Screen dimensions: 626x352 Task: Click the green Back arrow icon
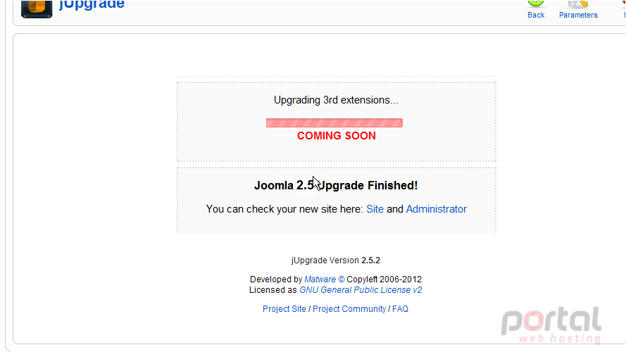pyautogui.click(x=536, y=4)
